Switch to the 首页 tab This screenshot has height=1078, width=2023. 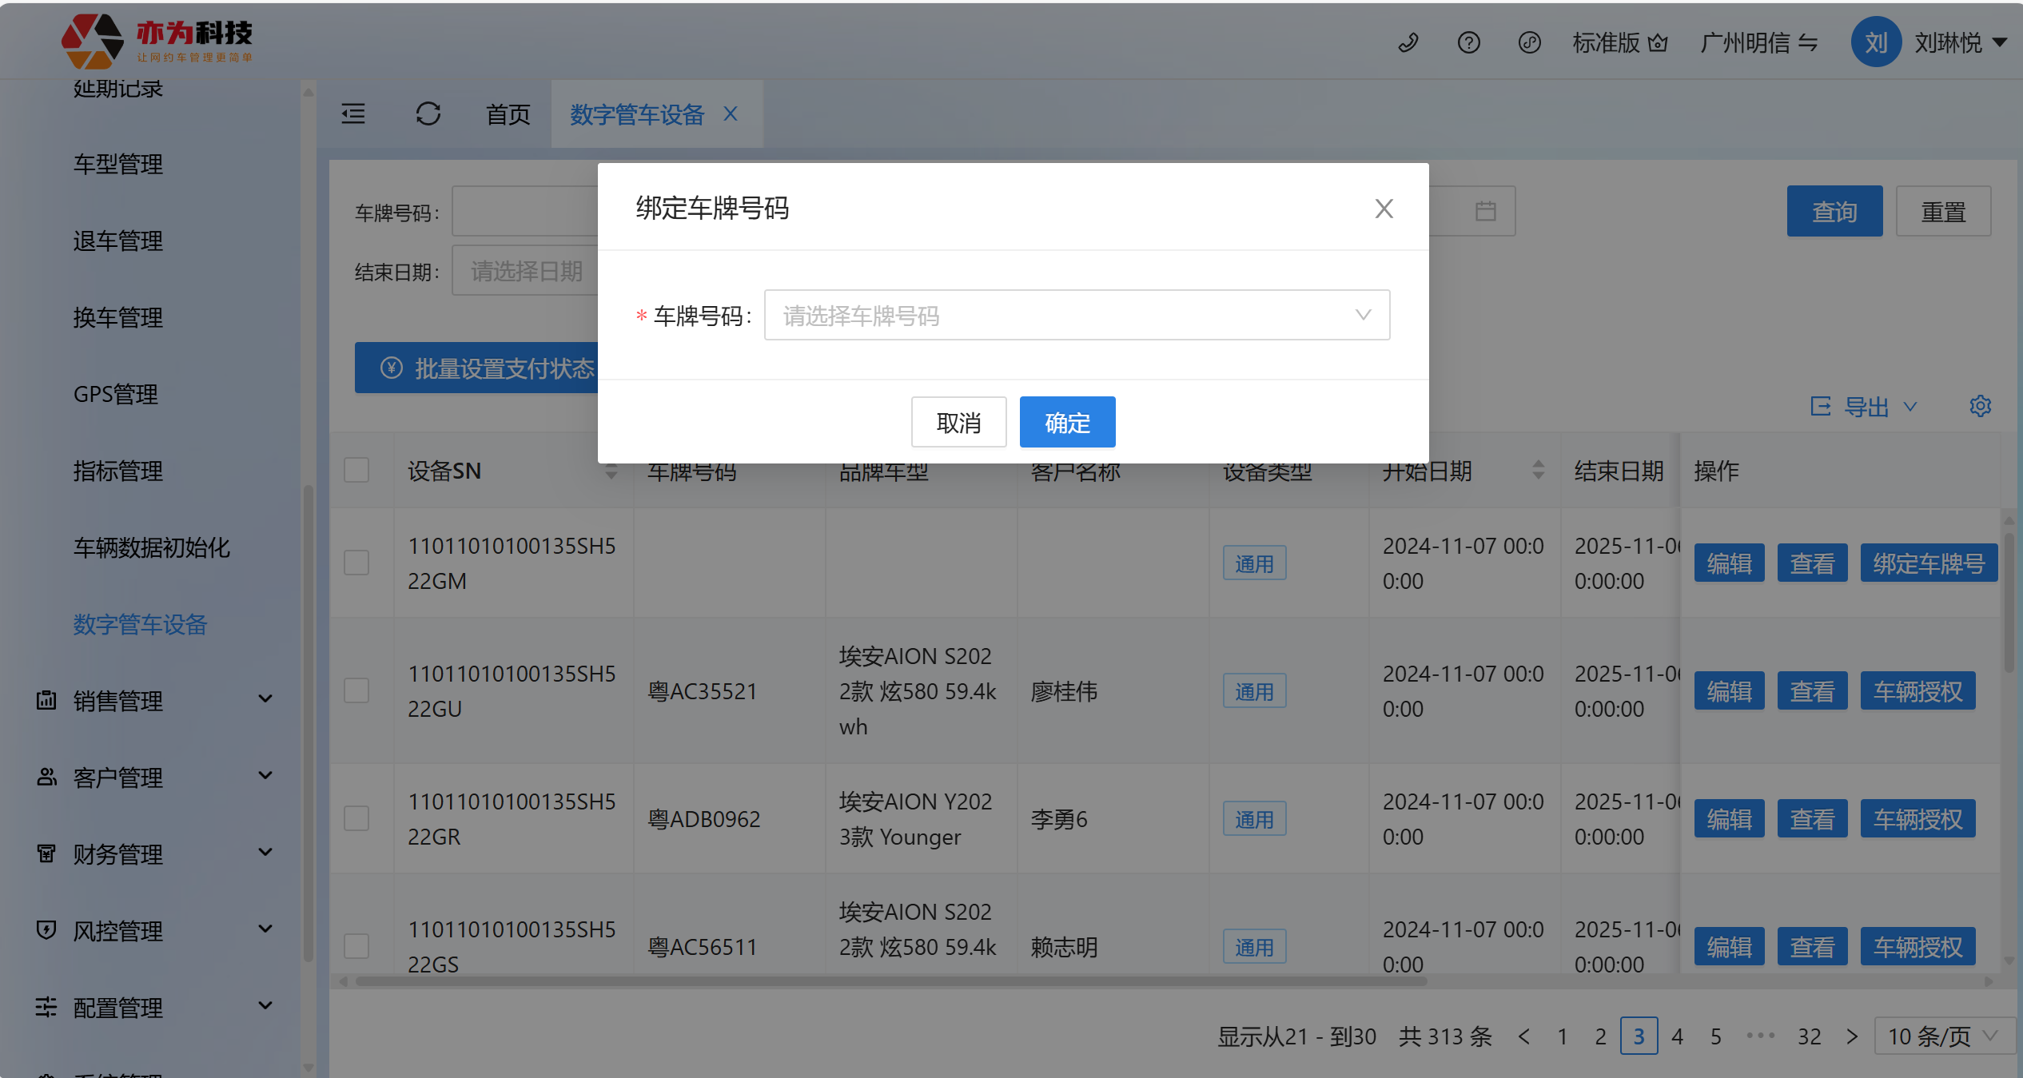(508, 114)
